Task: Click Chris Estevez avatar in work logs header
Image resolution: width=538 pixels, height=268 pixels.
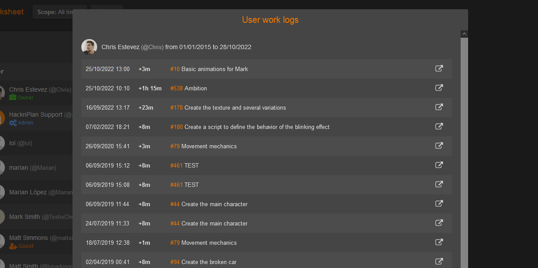Action: coord(89,47)
